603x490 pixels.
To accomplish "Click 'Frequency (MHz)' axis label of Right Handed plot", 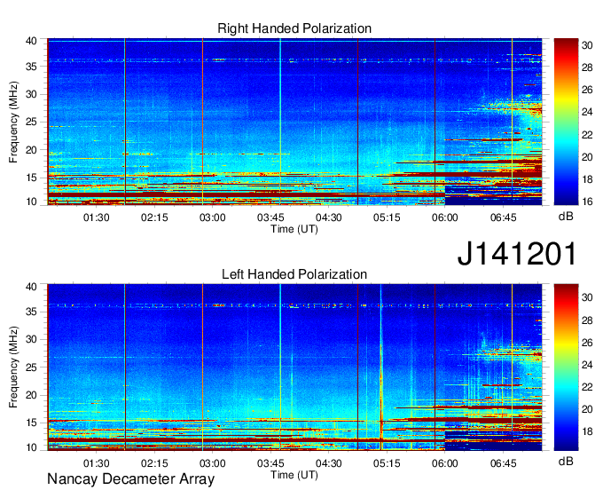I will point(13,122).
